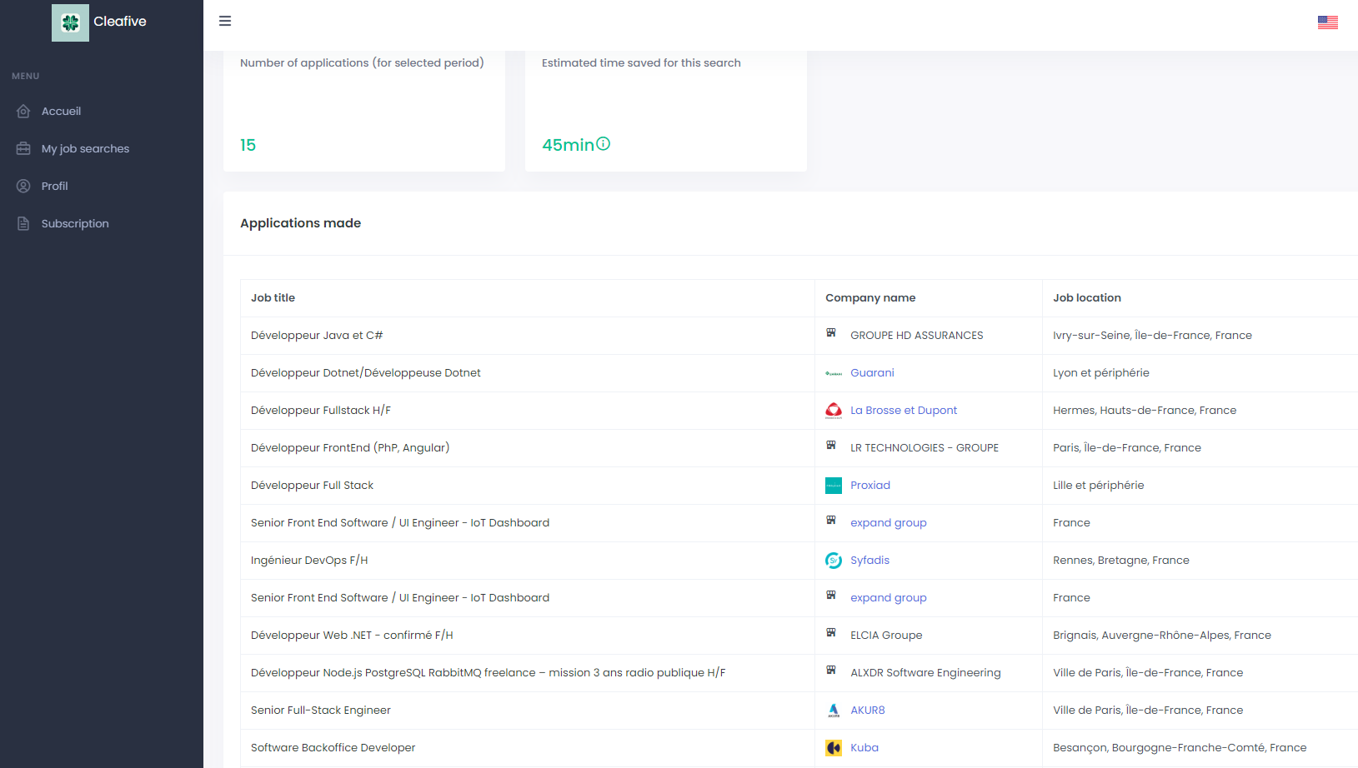The height and width of the screenshot is (768, 1358).
Task: Open the AKUR8 company link
Action: pos(868,711)
